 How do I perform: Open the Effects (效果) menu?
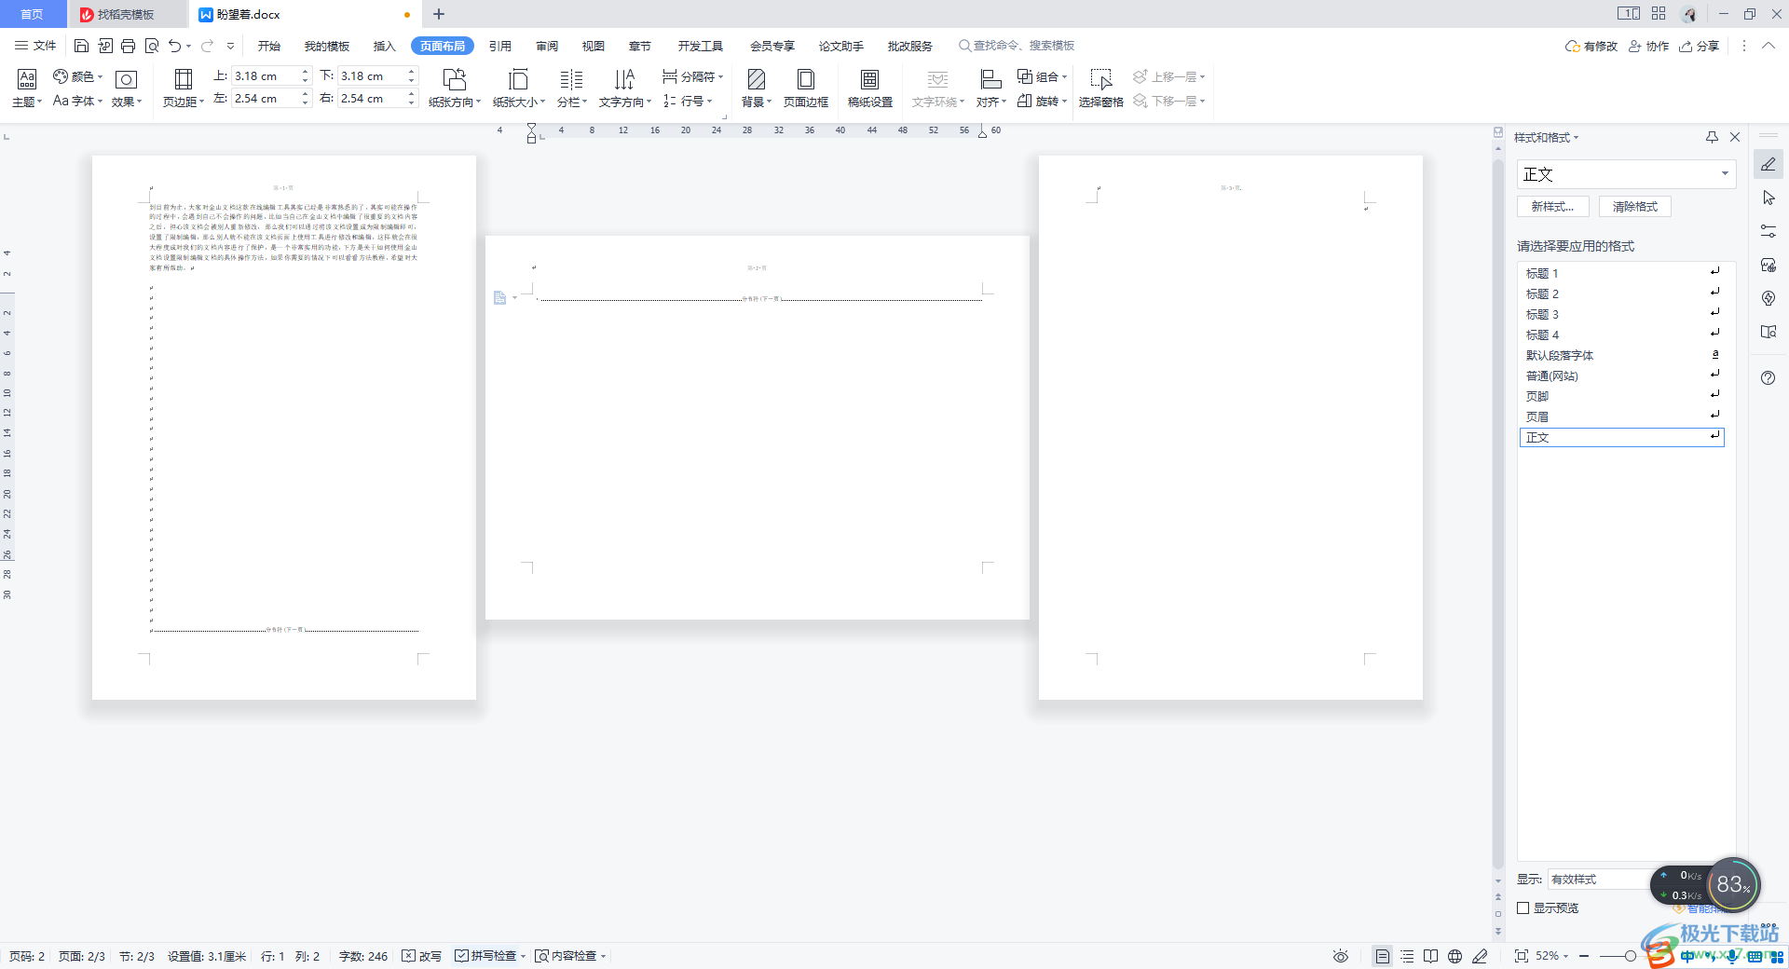(127, 89)
